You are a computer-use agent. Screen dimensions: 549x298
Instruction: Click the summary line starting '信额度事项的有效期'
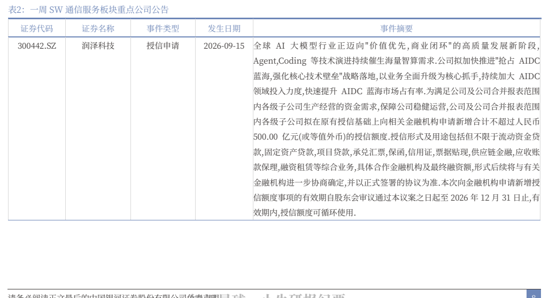click(x=396, y=198)
